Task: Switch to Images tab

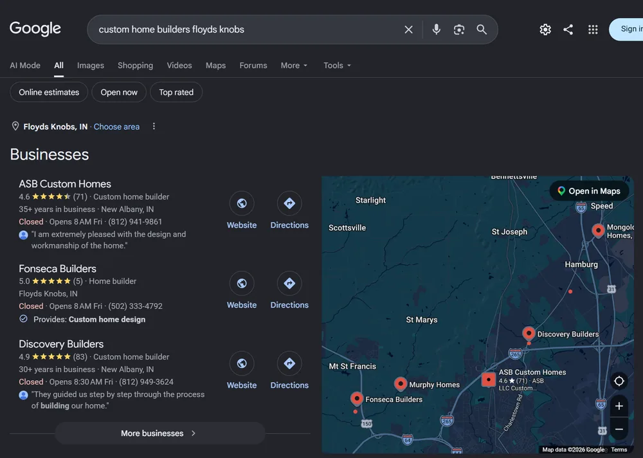Action: [90, 65]
